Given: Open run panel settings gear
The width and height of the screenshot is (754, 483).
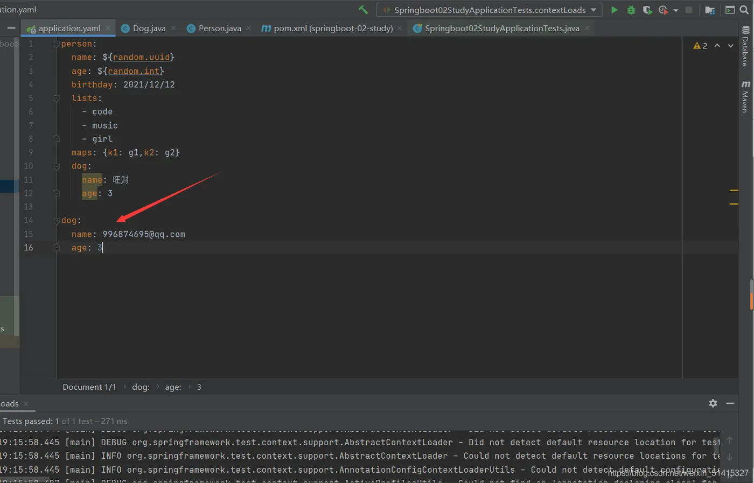Looking at the screenshot, I should click(713, 403).
